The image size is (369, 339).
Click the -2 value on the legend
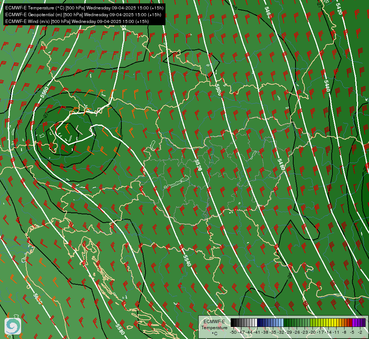(360, 332)
